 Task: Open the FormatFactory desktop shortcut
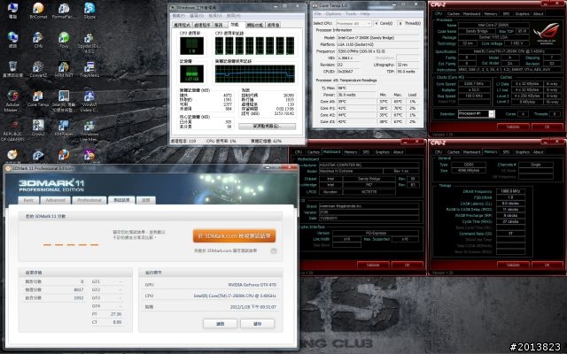tap(64, 11)
